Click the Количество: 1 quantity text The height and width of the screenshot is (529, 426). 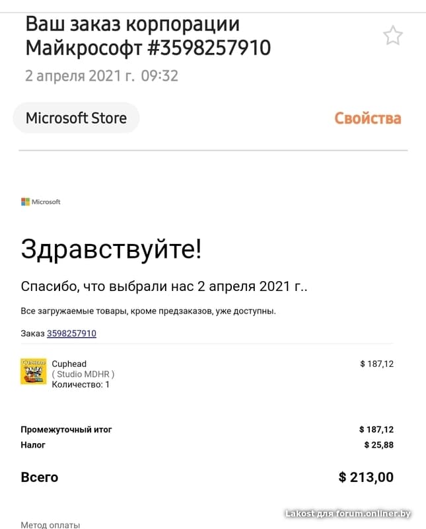81,385
